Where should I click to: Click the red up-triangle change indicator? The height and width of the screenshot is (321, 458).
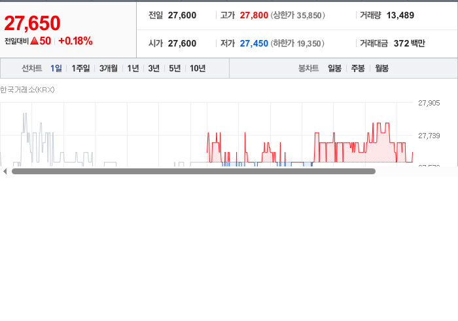click(34, 41)
